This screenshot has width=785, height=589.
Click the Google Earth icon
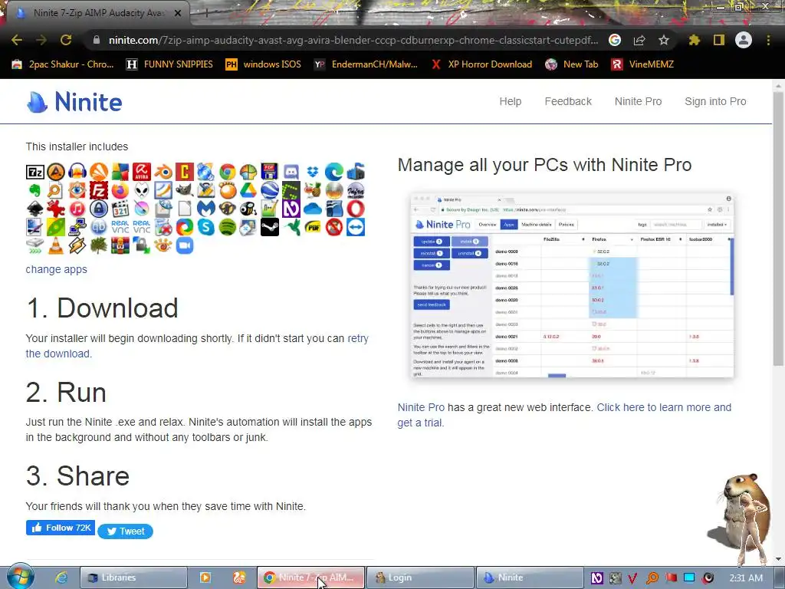[x=270, y=191]
